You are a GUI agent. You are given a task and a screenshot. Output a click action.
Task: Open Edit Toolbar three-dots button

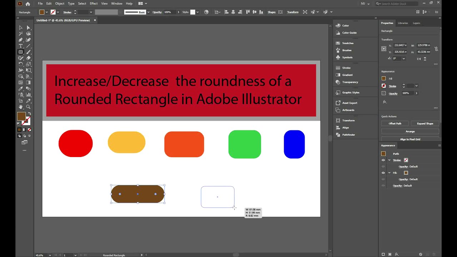click(24, 150)
